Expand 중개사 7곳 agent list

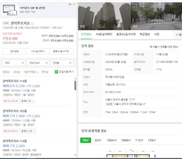27,101
